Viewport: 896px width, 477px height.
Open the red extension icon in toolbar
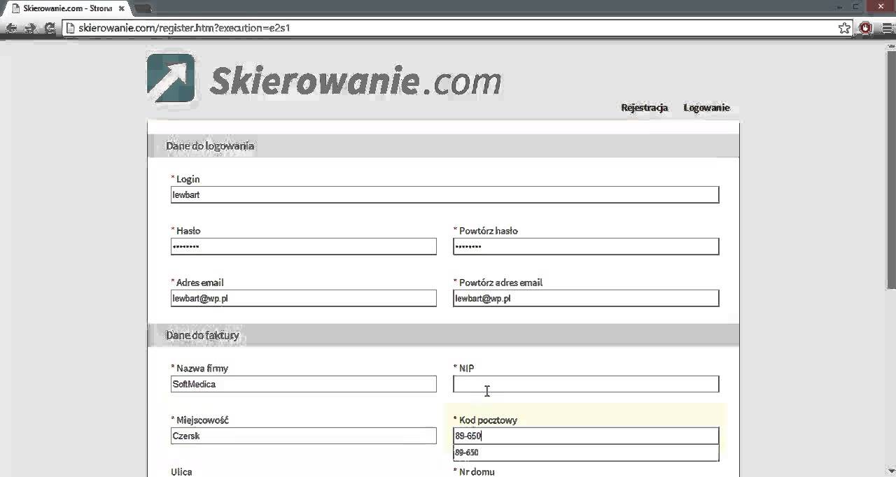click(866, 28)
